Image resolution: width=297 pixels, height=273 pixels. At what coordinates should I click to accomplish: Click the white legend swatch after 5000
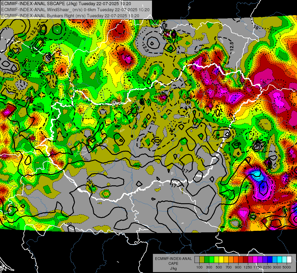[x=289, y=259]
